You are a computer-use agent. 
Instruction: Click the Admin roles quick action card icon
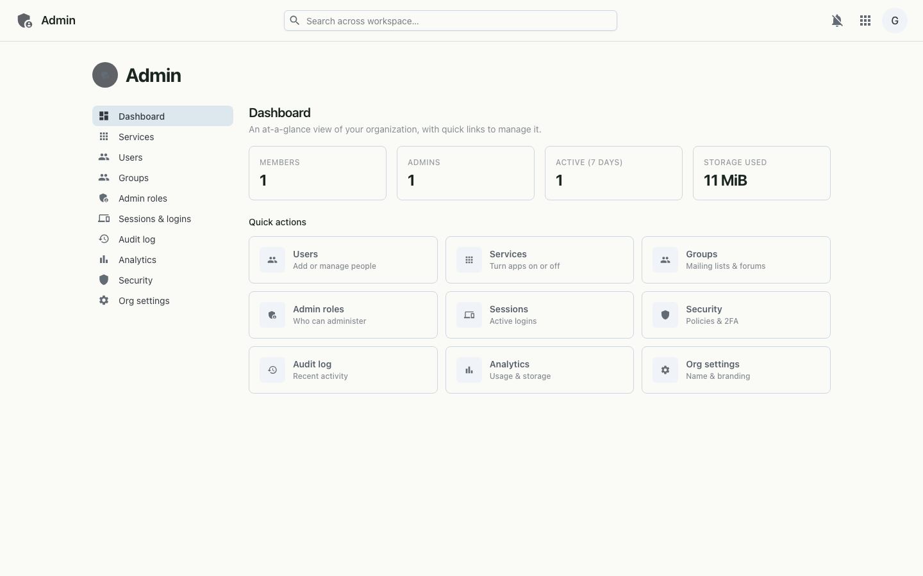click(272, 315)
